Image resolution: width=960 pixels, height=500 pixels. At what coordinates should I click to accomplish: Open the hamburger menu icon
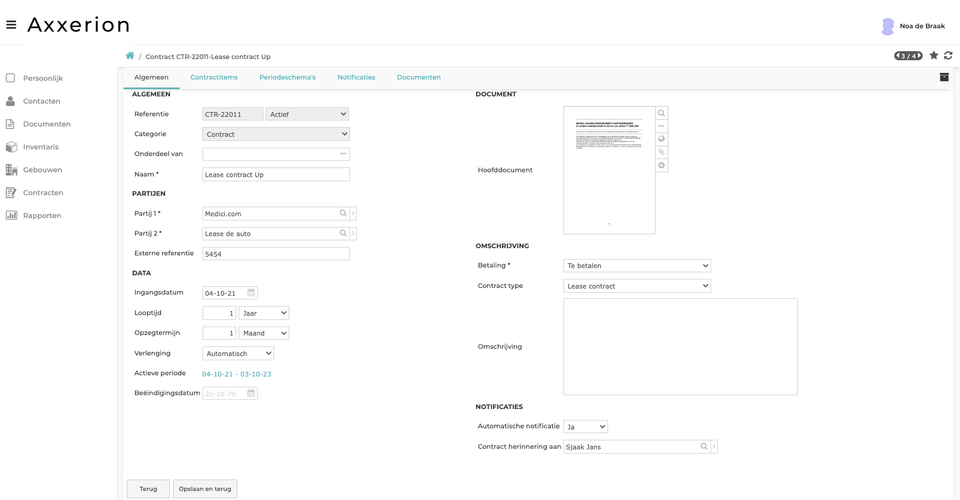(x=11, y=25)
